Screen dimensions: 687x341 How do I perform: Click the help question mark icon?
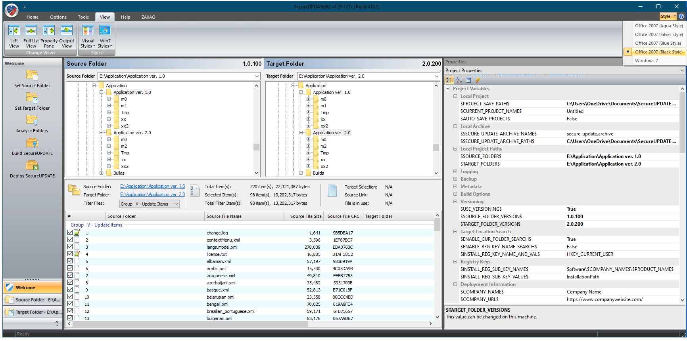click(x=681, y=16)
